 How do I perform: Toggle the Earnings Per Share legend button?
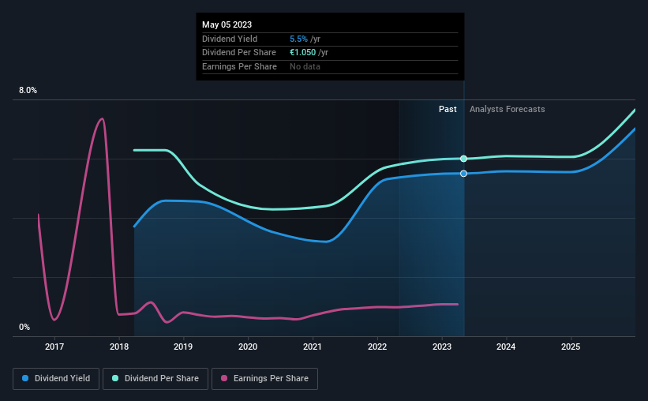tap(264, 379)
